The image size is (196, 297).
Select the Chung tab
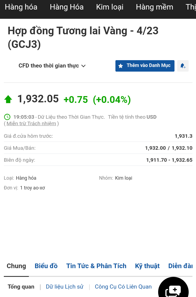16,266
